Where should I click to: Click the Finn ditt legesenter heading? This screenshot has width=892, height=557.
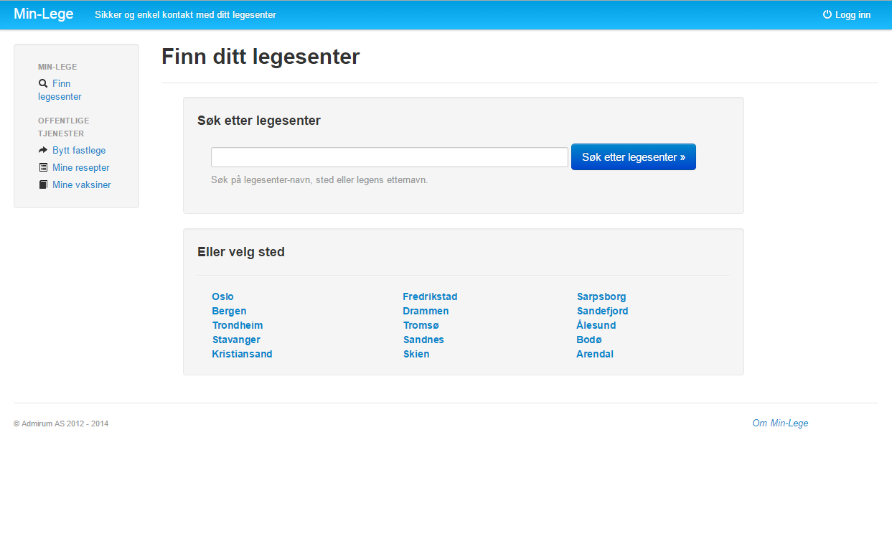(x=260, y=57)
